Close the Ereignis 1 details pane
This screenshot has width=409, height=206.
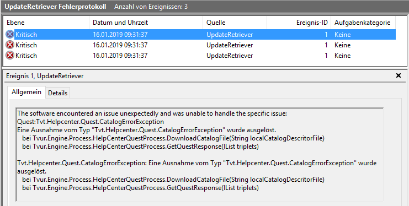point(399,76)
